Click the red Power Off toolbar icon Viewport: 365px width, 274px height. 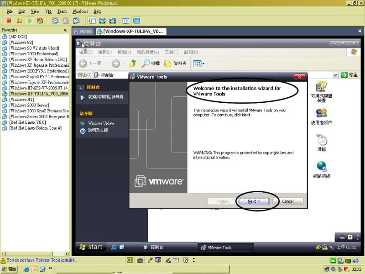9,21
